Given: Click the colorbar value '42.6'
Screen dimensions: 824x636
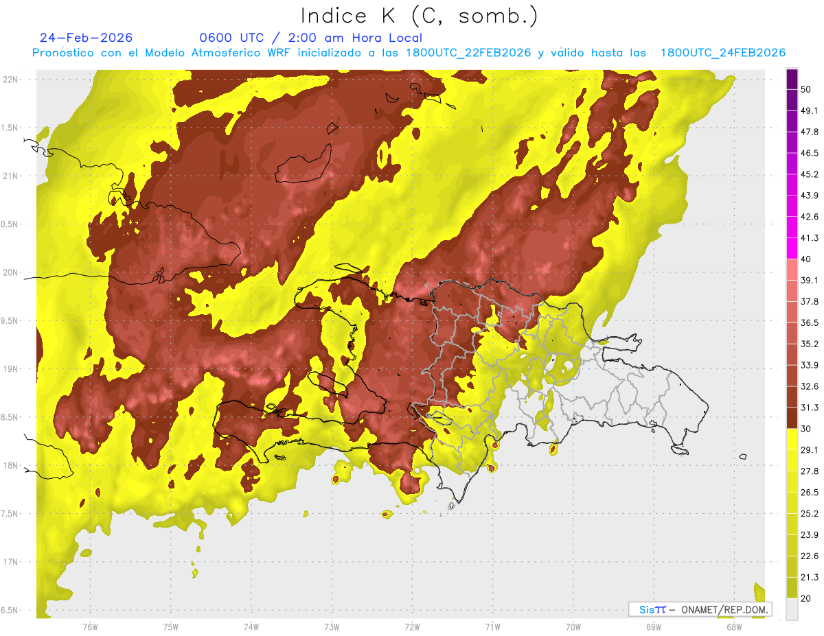Looking at the screenshot, I should 810,217.
